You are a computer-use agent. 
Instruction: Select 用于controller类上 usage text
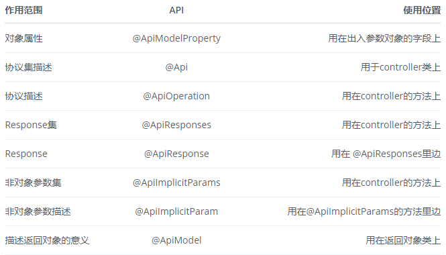pos(401,68)
